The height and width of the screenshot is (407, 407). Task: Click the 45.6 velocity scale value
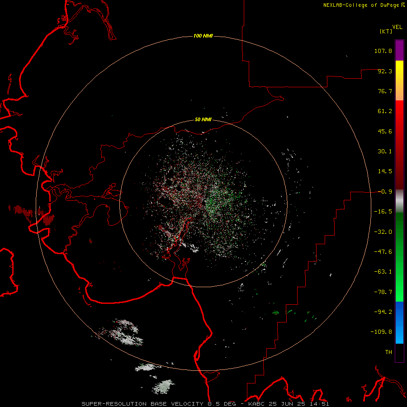(385, 131)
